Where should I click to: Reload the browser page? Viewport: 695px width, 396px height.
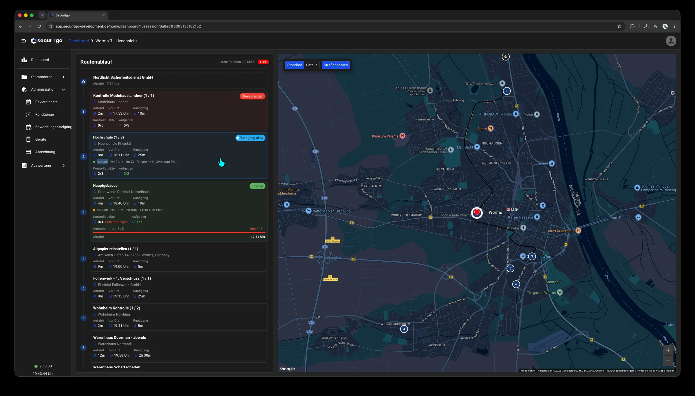(x=39, y=26)
